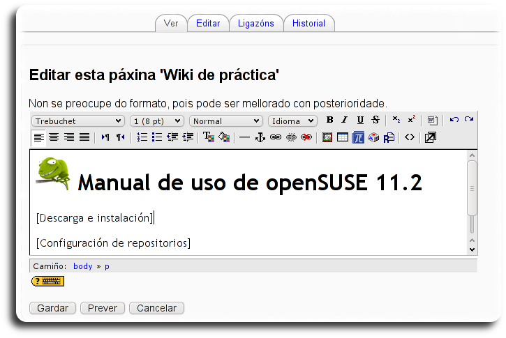The width and height of the screenshot is (506, 338).
Task: Switch to the Ver tab
Action: pyautogui.click(x=171, y=23)
